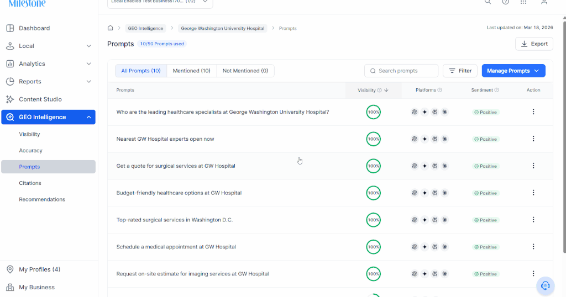The width and height of the screenshot is (566, 297).
Task: Open the business selector dropdown at top
Action: pos(160,3)
